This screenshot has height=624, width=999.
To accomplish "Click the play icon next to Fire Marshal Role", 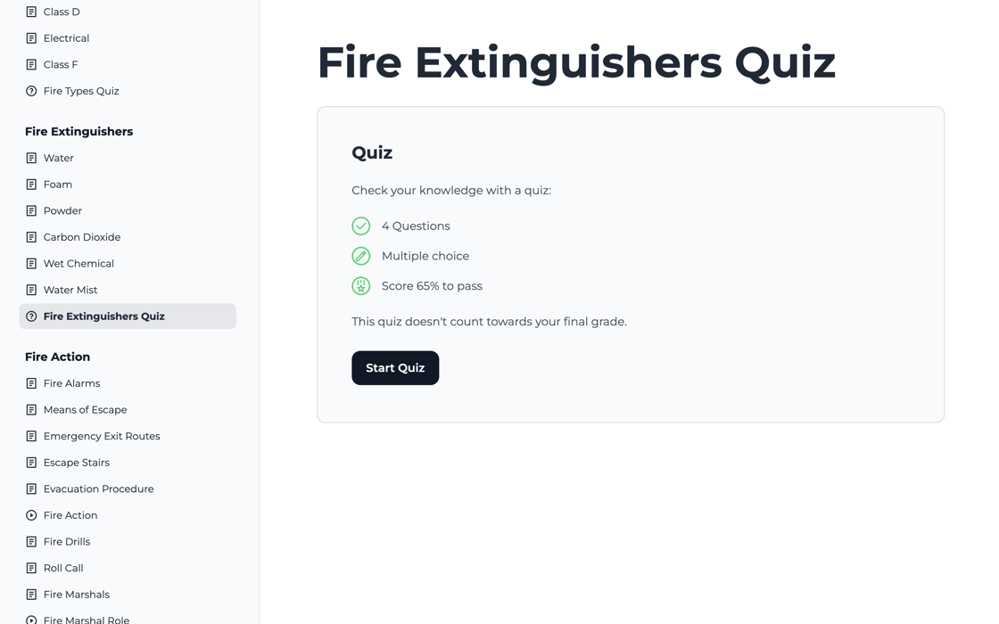I will [32, 619].
